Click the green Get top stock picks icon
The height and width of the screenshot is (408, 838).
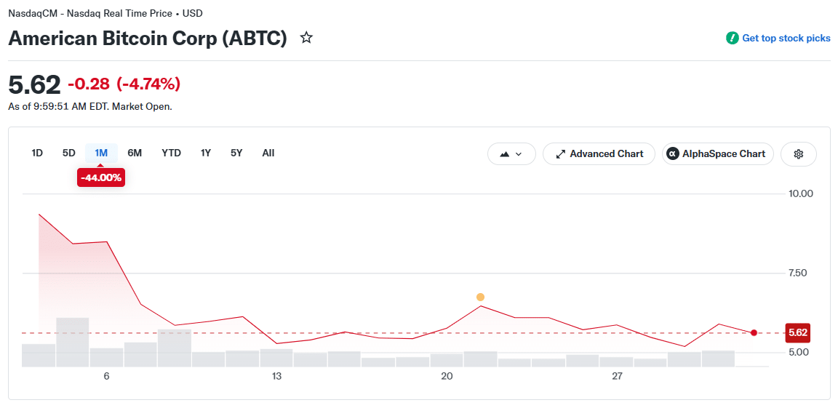732,38
